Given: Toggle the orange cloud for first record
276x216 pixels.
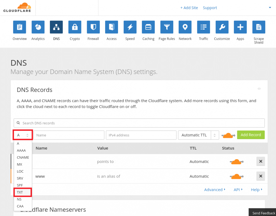Looking at the screenshot, I should click(x=237, y=162).
